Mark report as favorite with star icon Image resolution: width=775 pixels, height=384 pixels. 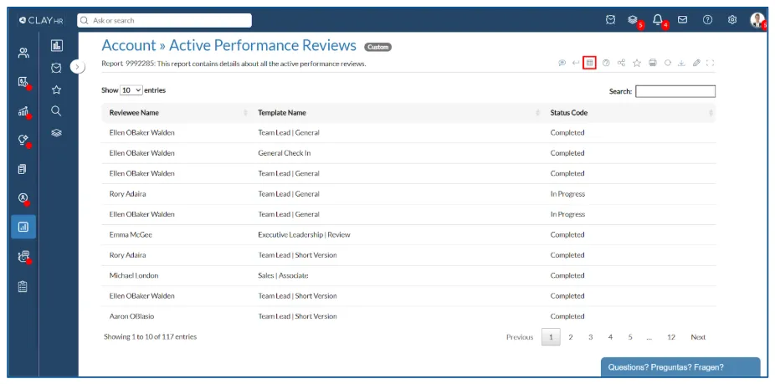637,63
